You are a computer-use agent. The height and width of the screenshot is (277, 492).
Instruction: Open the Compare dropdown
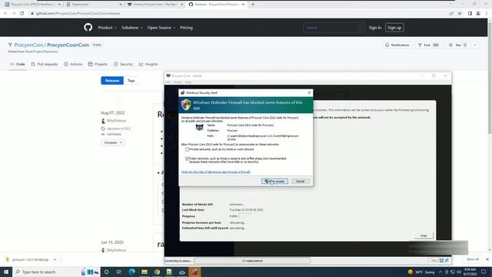point(113,142)
